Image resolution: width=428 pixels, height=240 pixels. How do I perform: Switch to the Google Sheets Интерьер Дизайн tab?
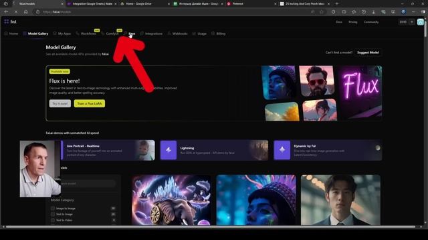coord(198,4)
